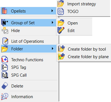Viewport: 111px width, 102px height.
Task: Click the Create folder by tool icon
Action: point(61,49)
